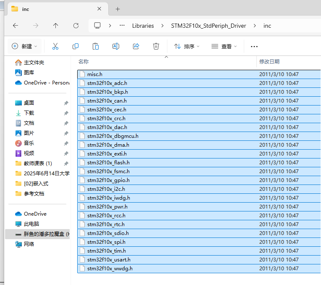Open 主文件夹 in navigation pane
Image resolution: width=321 pixels, height=285 pixels.
[34, 63]
